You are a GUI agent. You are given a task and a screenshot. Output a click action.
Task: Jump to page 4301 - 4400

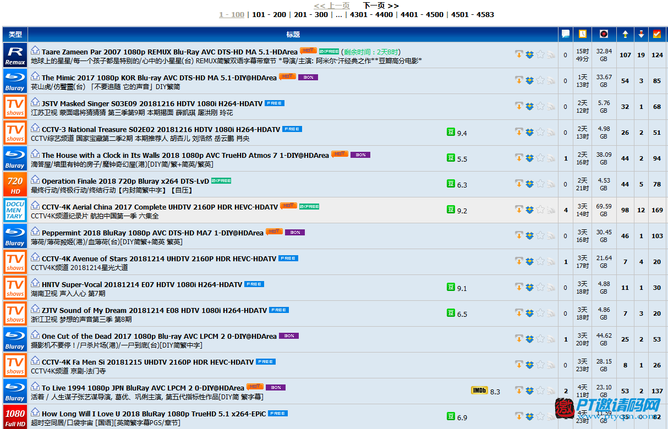tap(371, 15)
